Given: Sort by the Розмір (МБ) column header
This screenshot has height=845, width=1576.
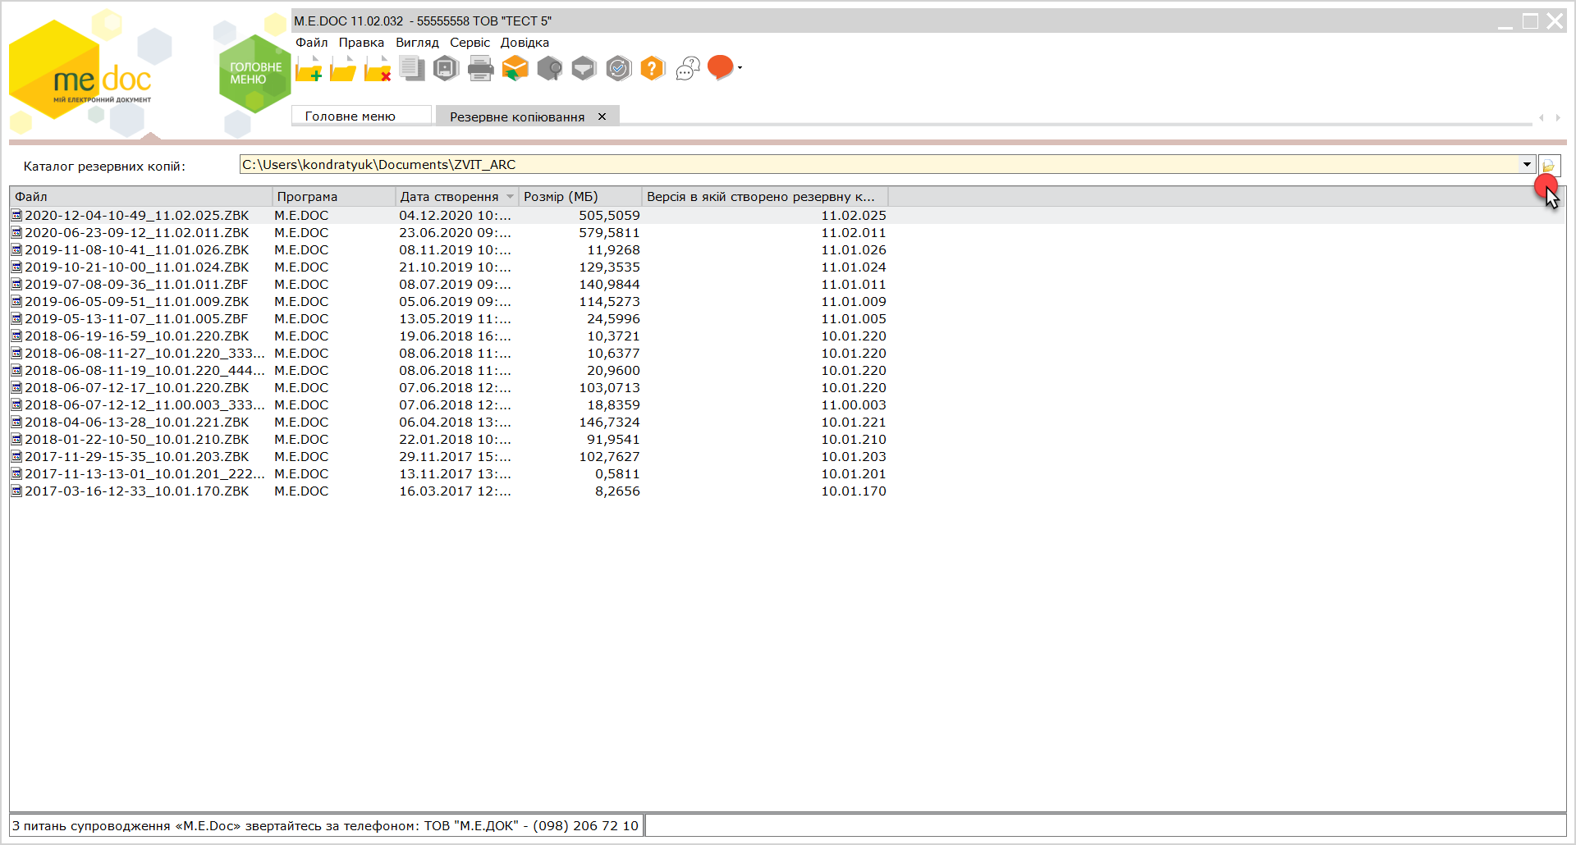Looking at the screenshot, I should [580, 197].
